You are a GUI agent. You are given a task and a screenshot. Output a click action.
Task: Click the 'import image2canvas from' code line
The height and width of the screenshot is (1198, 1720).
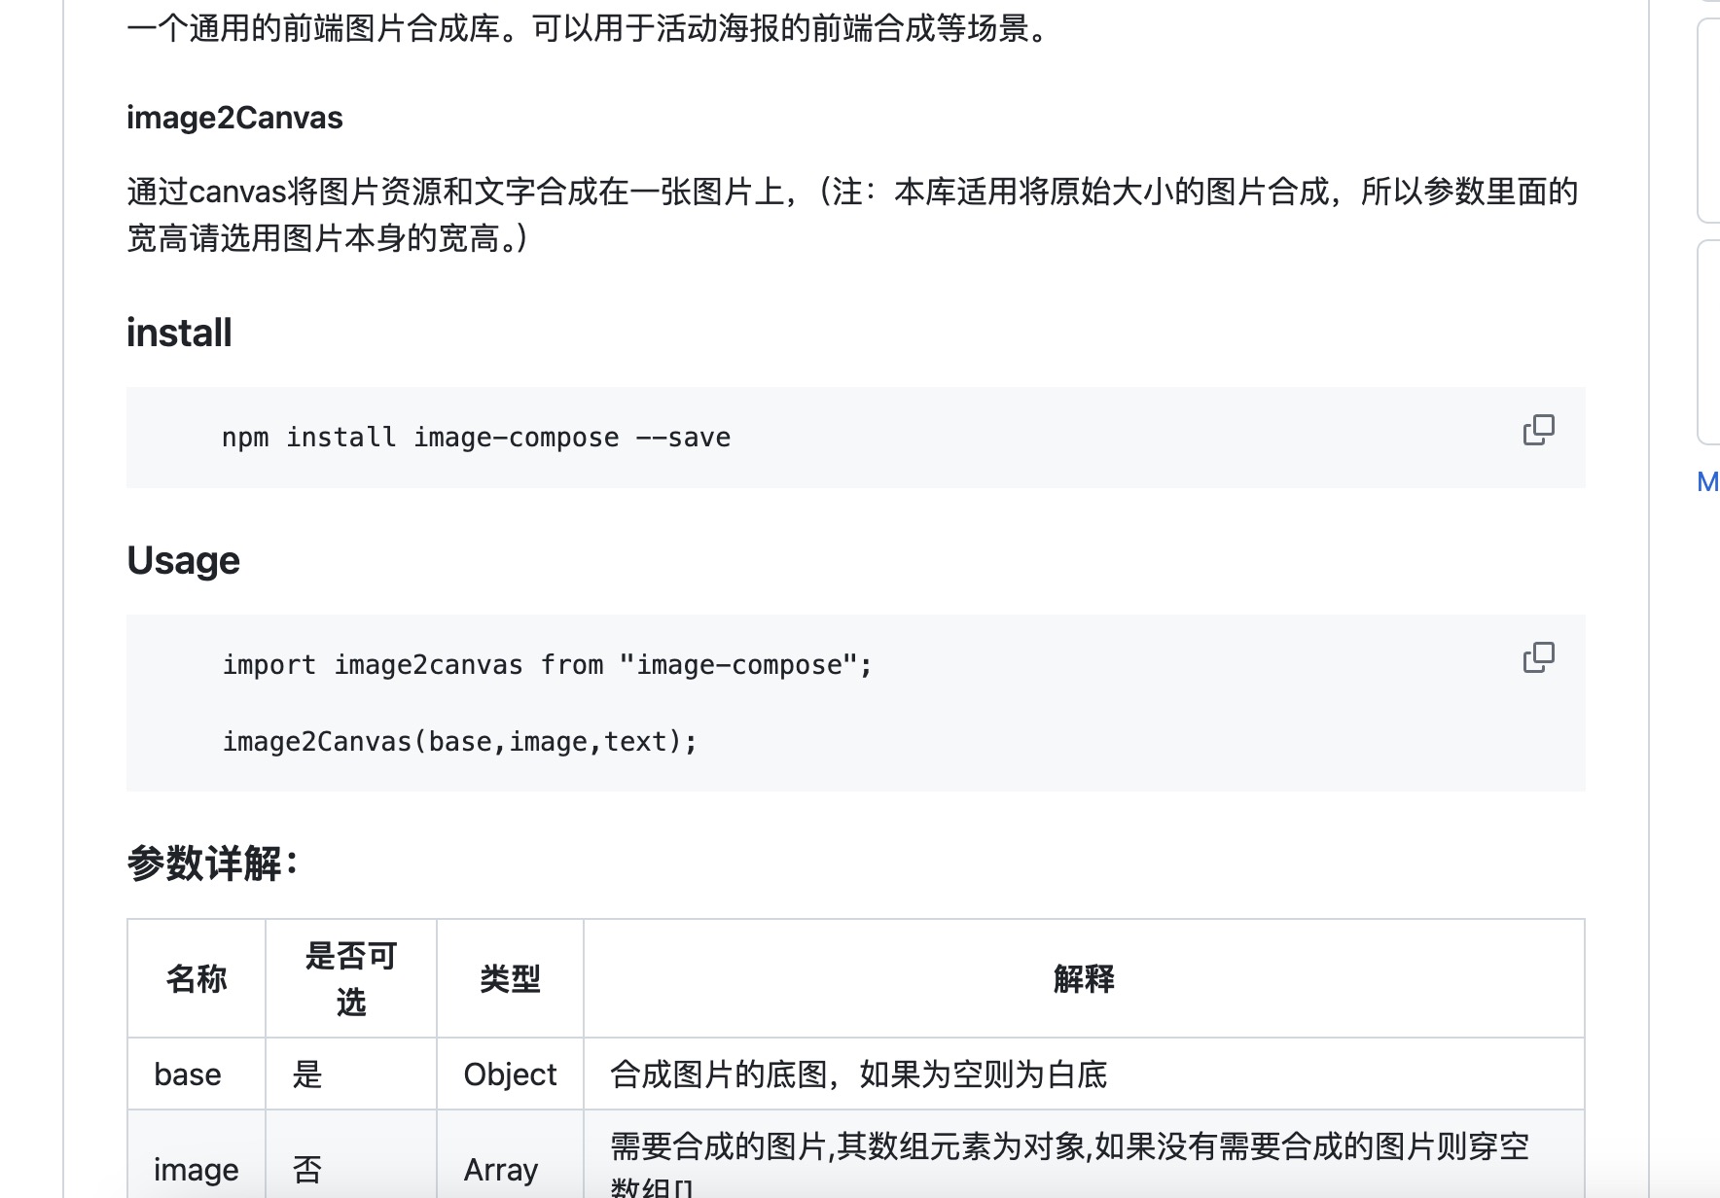click(548, 665)
